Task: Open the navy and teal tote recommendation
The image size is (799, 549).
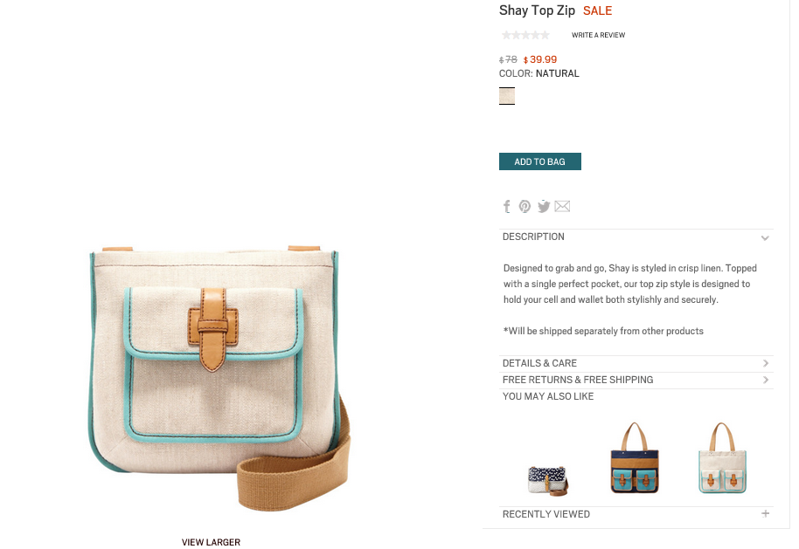Action: click(635, 457)
